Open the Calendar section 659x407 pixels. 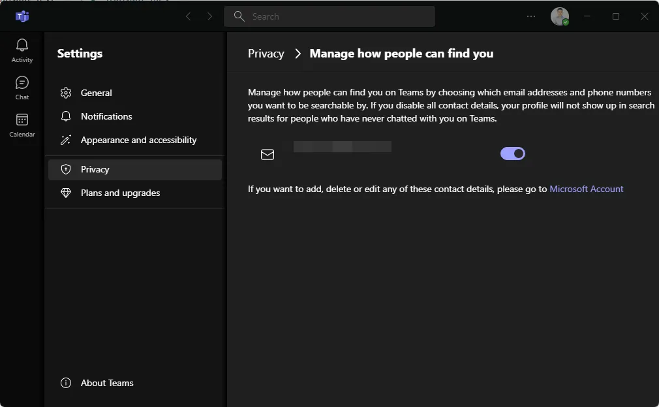[x=22, y=124]
